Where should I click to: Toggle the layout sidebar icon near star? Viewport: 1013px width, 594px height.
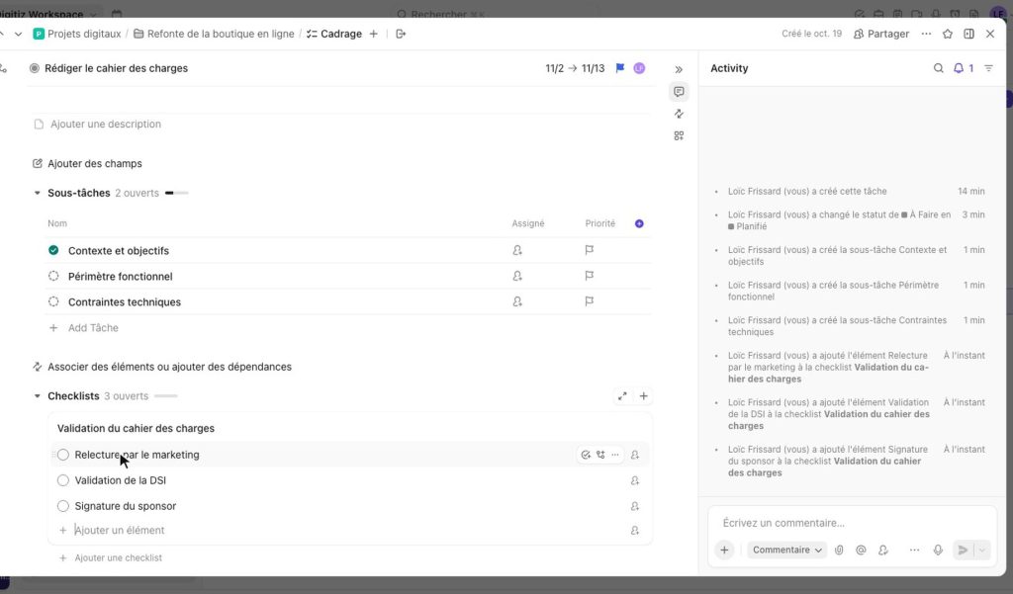pyautogui.click(x=968, y=34)
